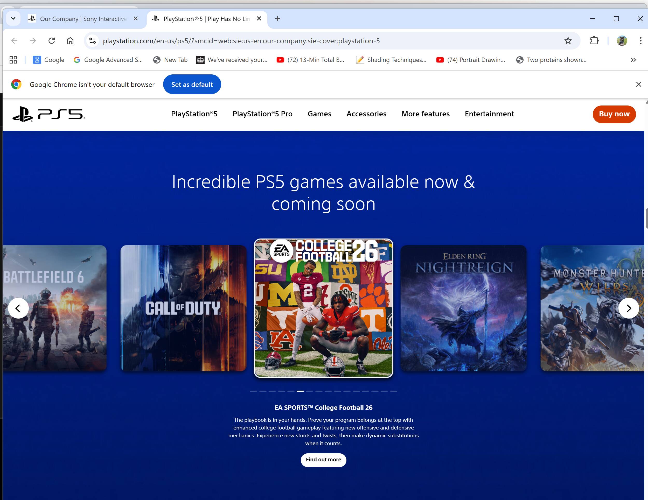This screenshot has height=500, width=648.
Task: Click the PS5 logo in site header
Action: tap(49, 114)
